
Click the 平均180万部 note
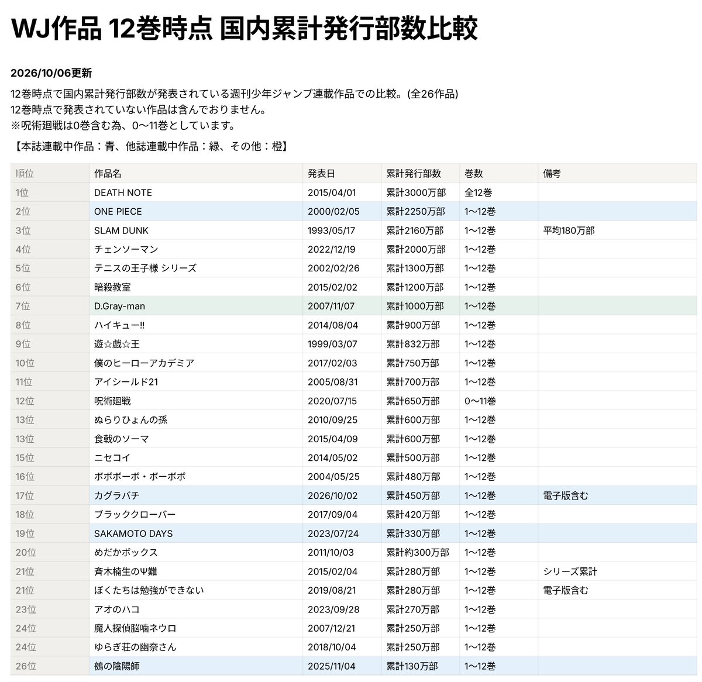(569, 230)
